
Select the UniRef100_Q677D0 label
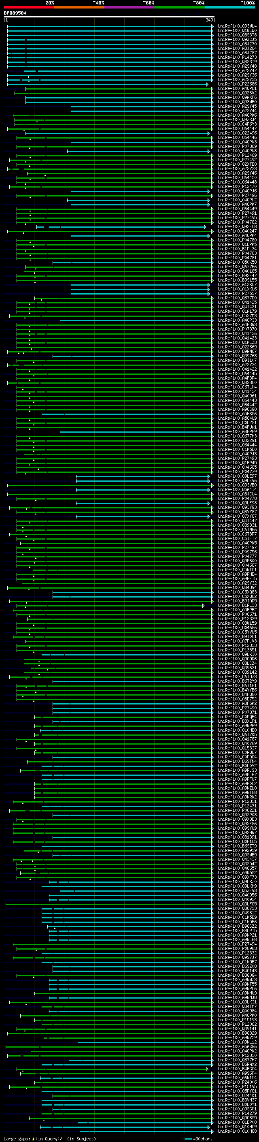point(237,297)
